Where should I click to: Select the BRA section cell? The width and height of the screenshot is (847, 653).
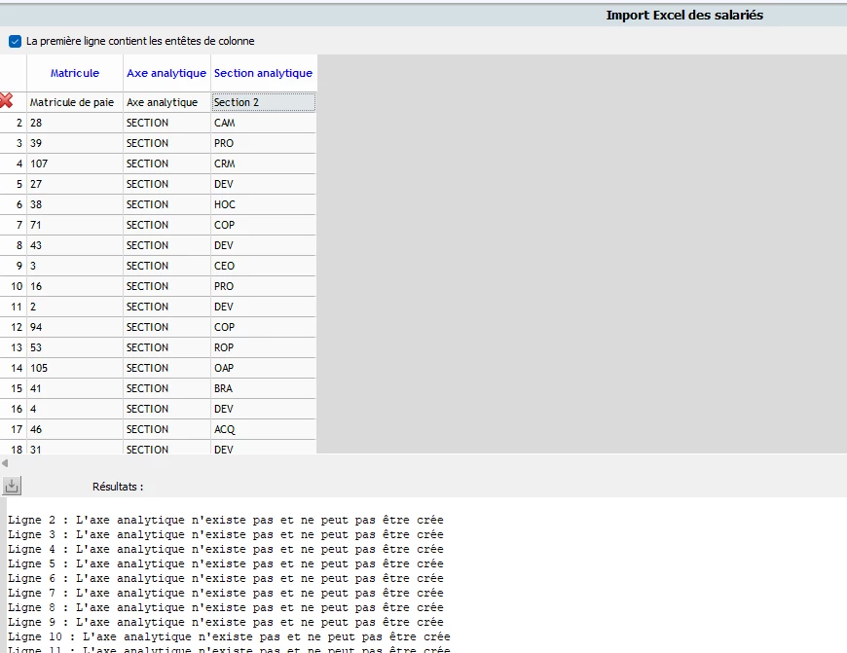(x=263, y=388)
